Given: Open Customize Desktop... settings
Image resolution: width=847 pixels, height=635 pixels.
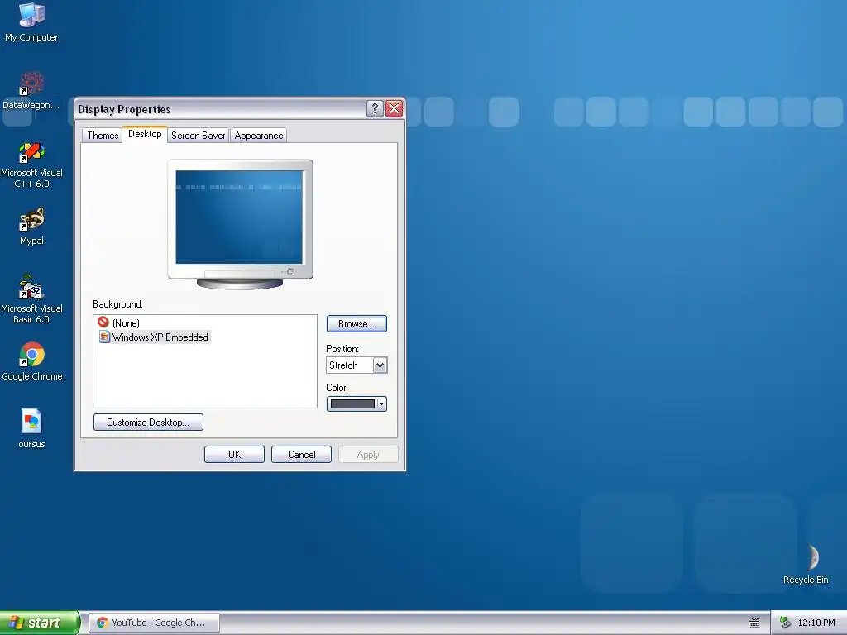Looking at the screenshot, I should [148, 423].
